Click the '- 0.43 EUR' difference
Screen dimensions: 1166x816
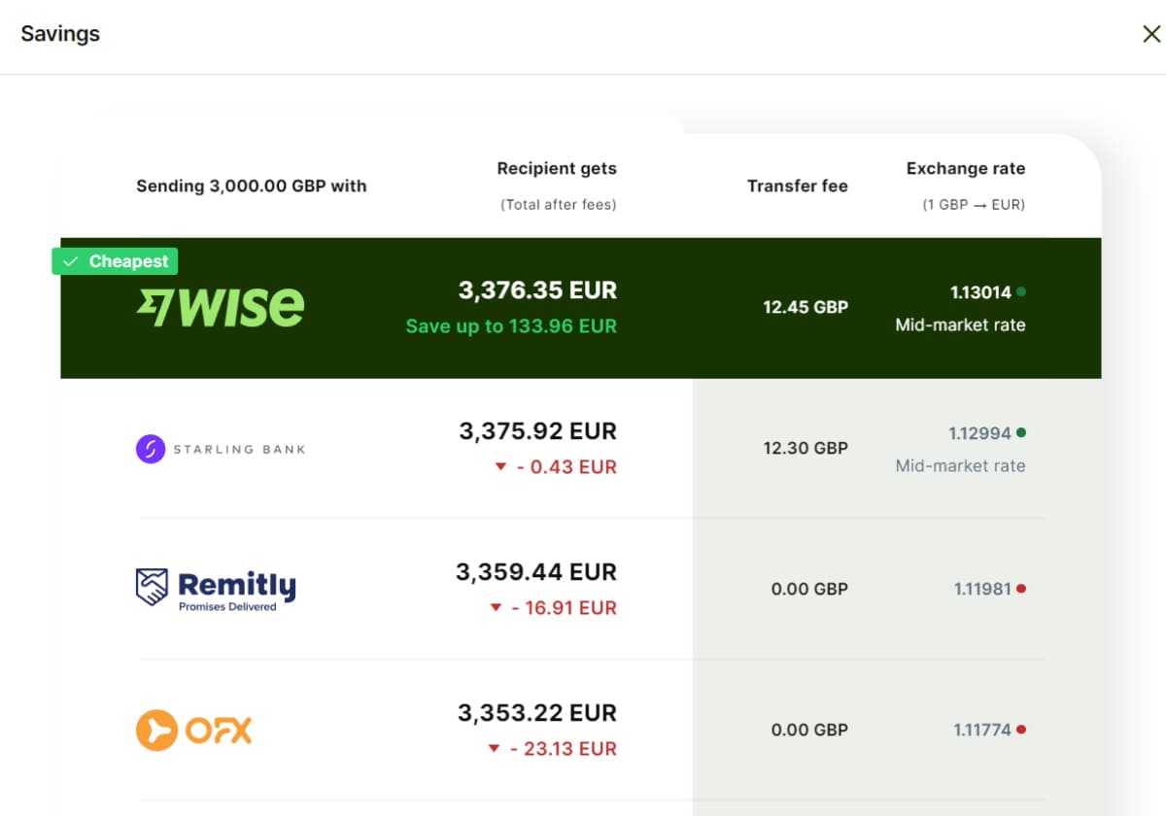[566, 467]
